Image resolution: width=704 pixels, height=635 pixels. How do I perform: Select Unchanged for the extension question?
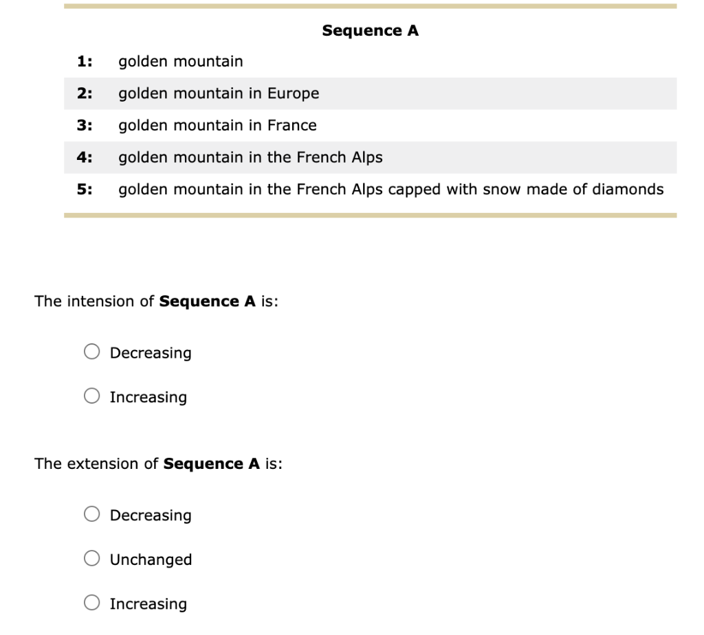click(91, 558)
